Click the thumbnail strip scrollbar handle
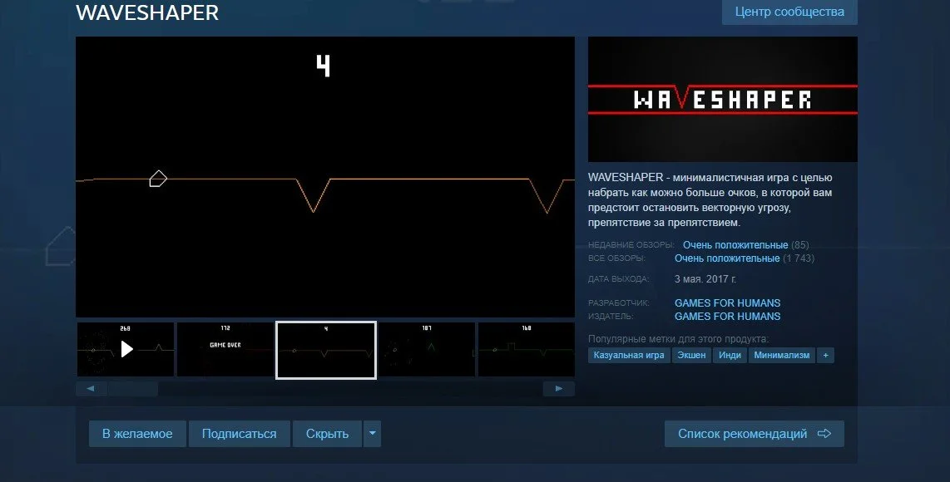Image resolution: width=950 pixels, height=482 pixels. [x=133, y=389]
